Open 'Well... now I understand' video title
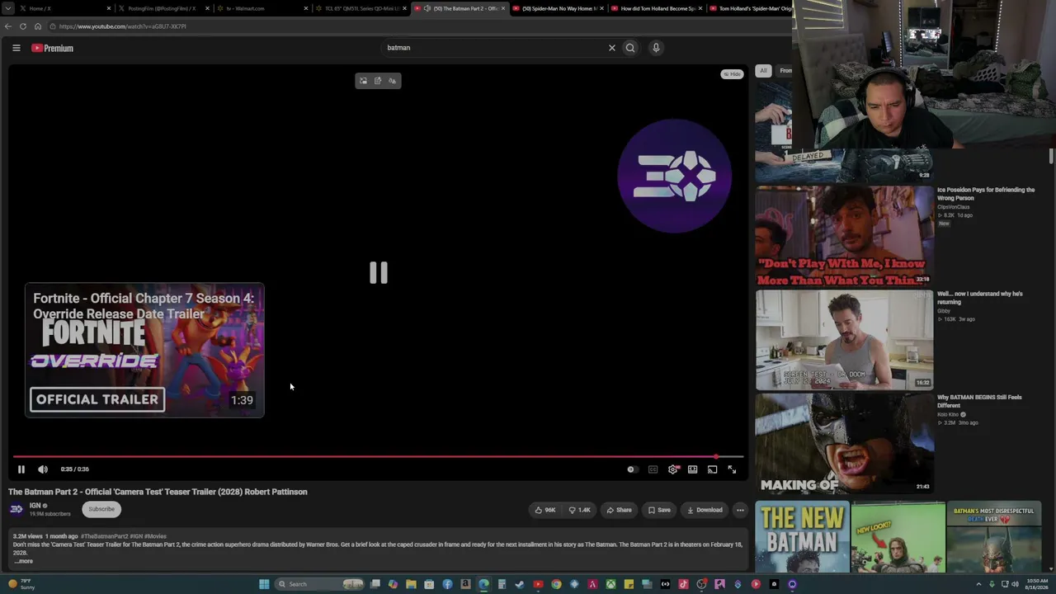This screenshot has height=594, width=1056. click(x=980, y=298)
